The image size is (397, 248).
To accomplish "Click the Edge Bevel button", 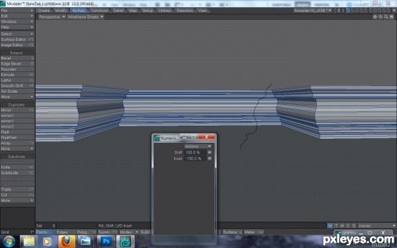I will [x=17, y=63].
